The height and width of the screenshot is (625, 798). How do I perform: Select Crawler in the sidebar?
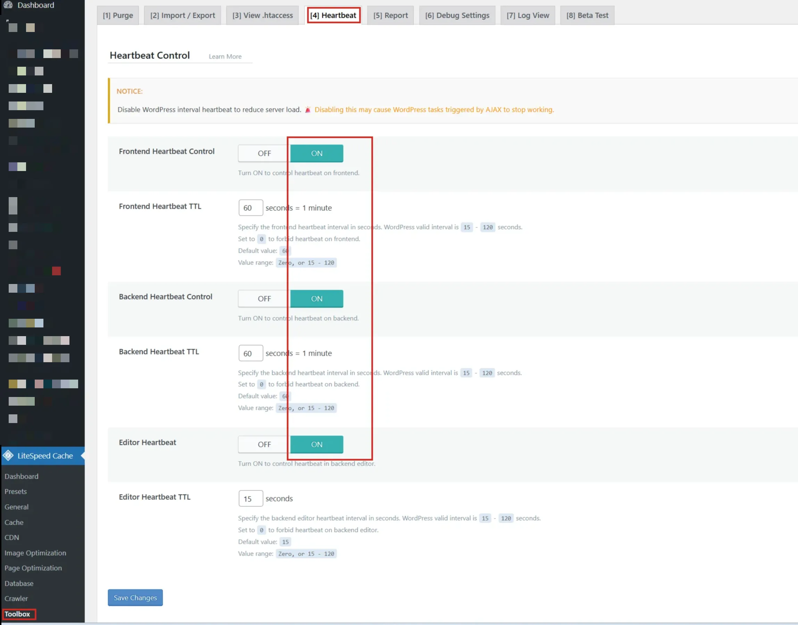(16, 599)
